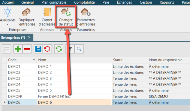Image resolution: width=190 pixels, height=111 pixels.
Task: Click the grid top-left select-all corner
Action: (x=5, y=60)
